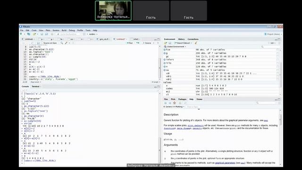This screenshot has width=302, height=170.
Task: Click the re-run previous code icon
Action: [138, 43]
